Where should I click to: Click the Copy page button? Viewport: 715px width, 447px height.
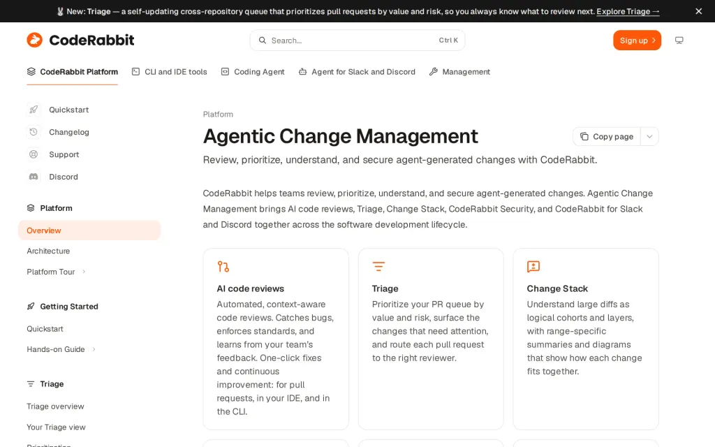[x=607, y=136]
